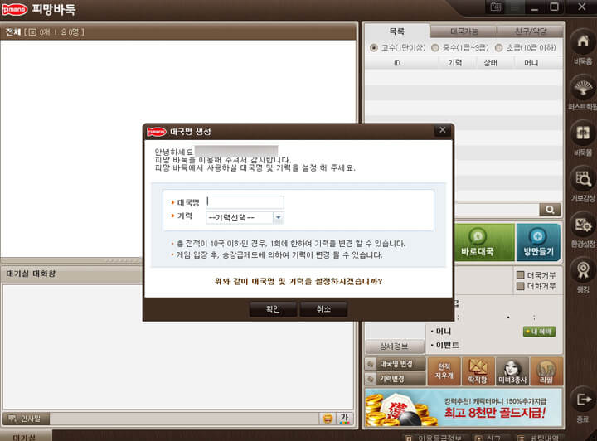This screenshot has height=441, width=597.
Task: Click 확인 to confirm dialog
Action: pos(273,309)
